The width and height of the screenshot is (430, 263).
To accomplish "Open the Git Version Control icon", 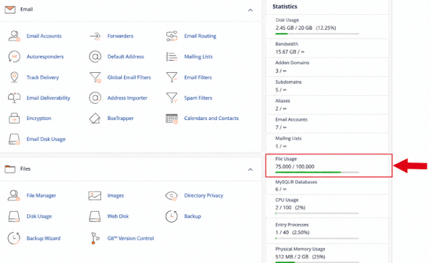I will [x=94, y=238].
